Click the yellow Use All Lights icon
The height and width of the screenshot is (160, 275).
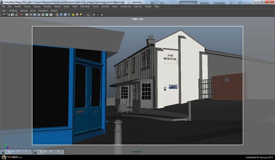click(x=73, y=15)
